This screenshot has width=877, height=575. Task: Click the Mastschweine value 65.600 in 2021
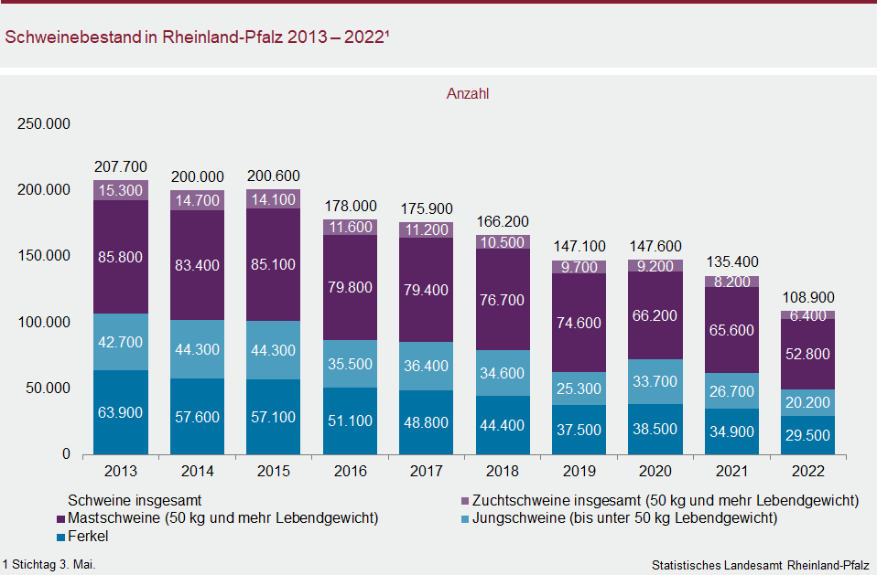pyautogui.click(x=731, y=331)
